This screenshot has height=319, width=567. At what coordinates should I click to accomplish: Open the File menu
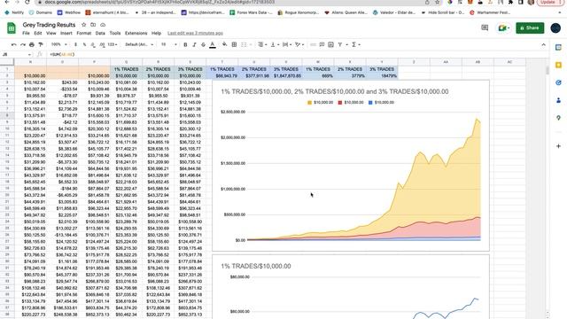tap(26, 34)
